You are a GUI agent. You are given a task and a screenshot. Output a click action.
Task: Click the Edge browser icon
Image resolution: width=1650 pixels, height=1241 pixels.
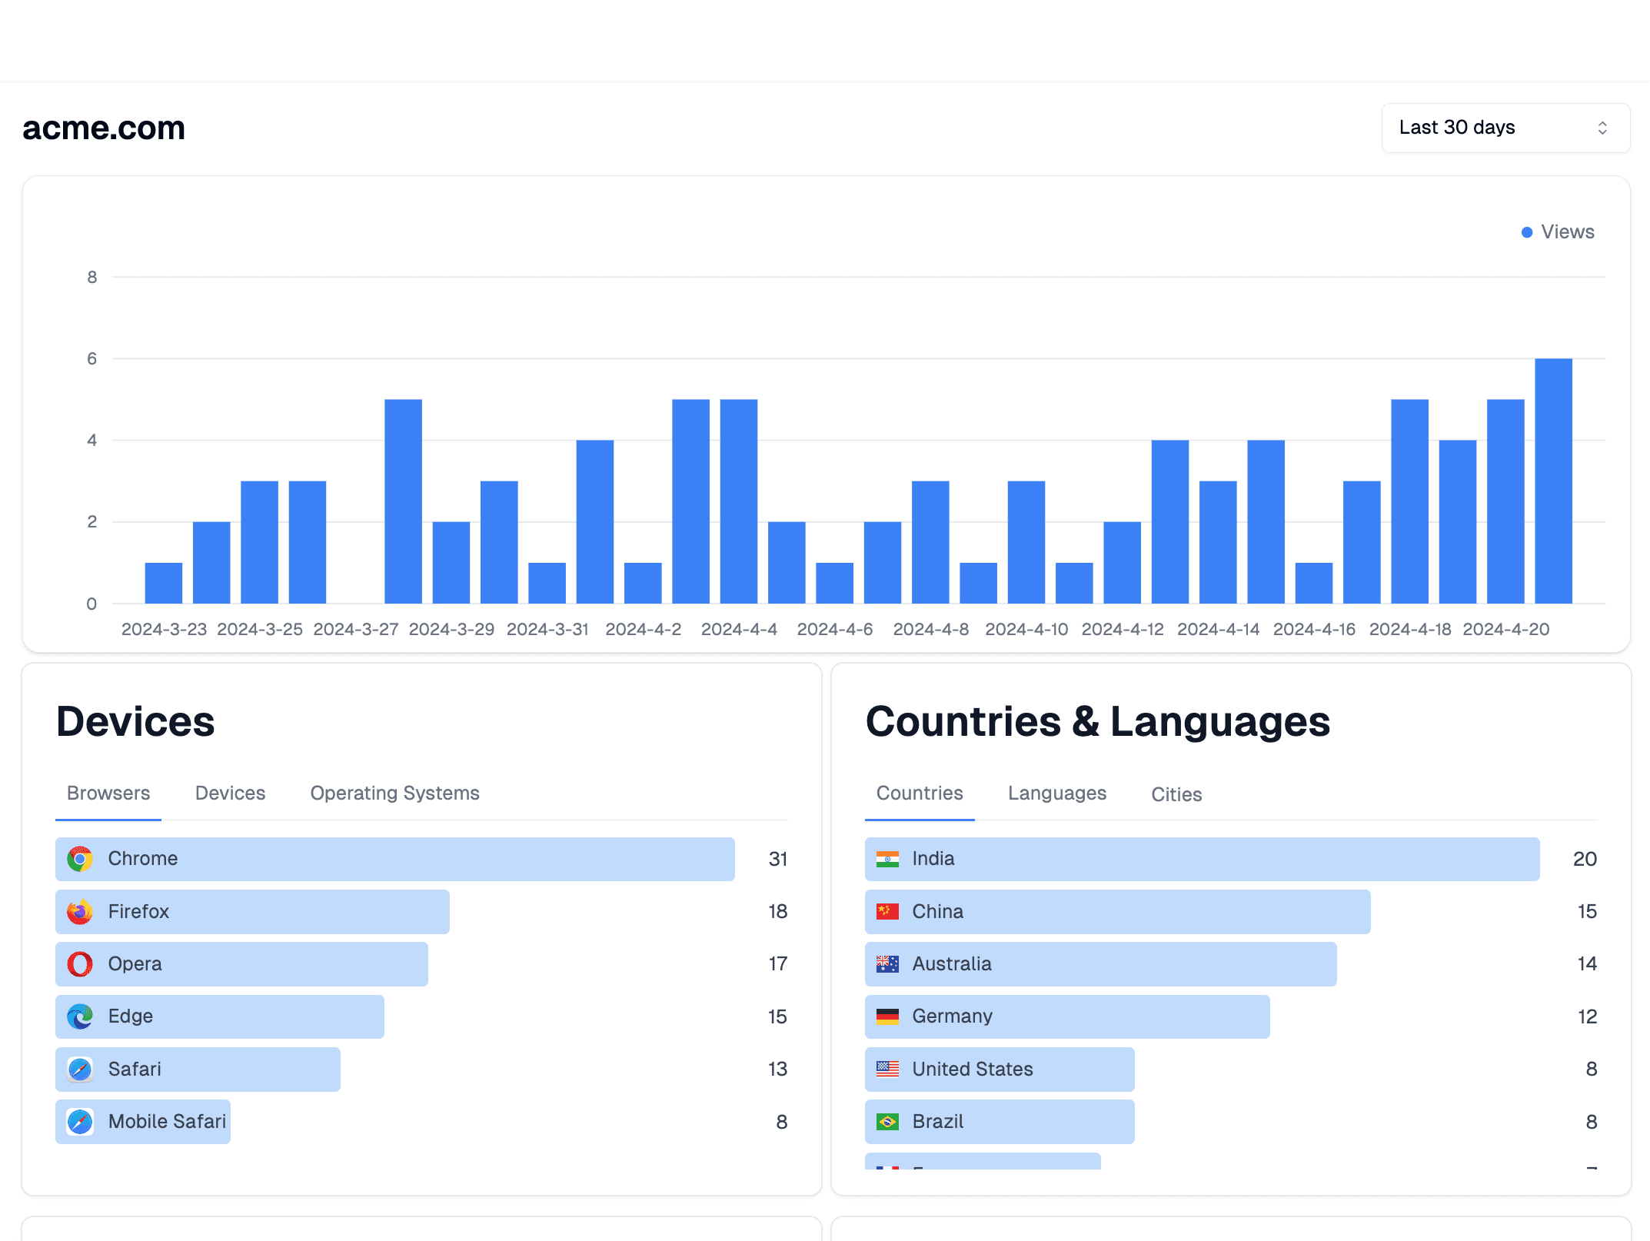(x=80, y=1016)
